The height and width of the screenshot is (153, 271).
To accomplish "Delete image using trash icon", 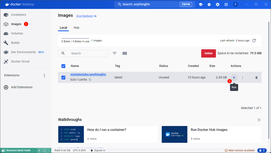I will pos(256,77).
